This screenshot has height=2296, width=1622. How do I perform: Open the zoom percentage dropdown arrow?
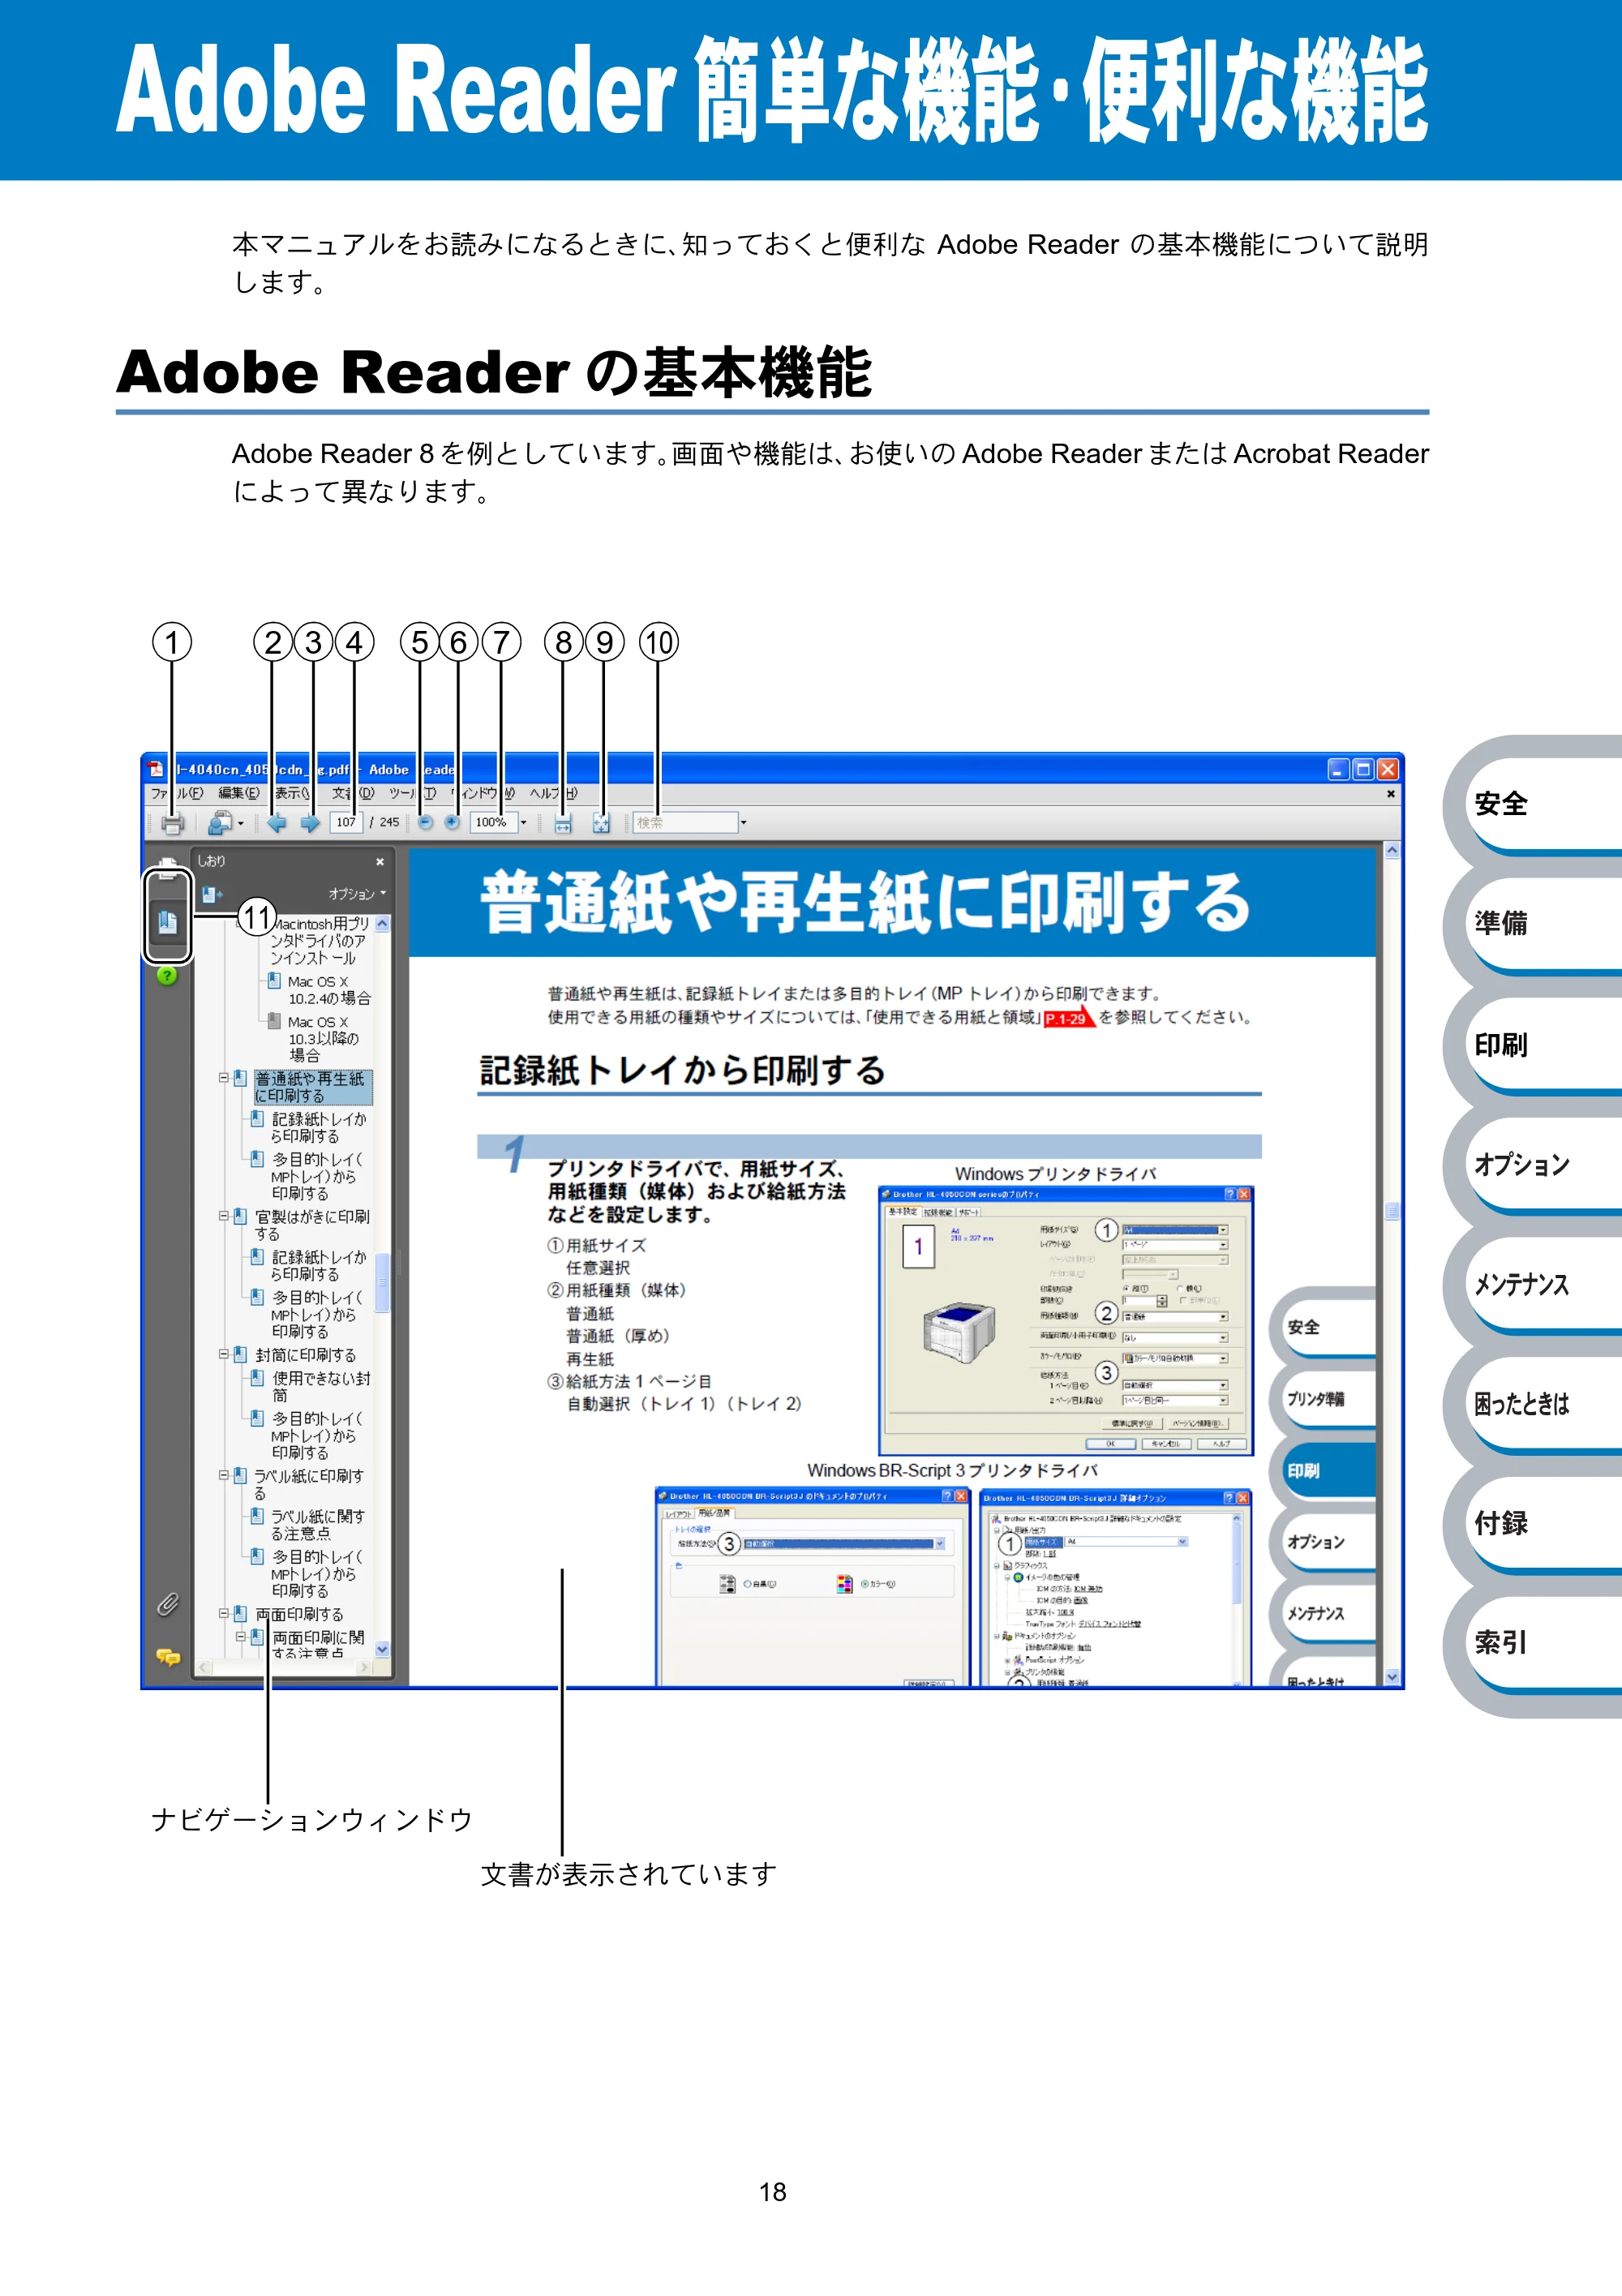coord(523,822)
